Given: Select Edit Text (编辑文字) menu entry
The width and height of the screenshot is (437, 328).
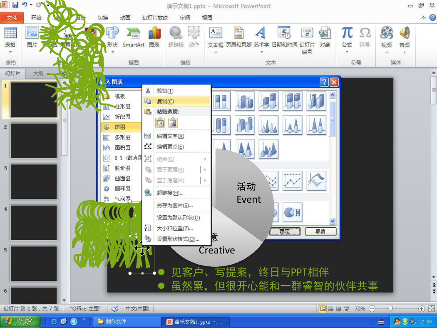Looking at the screenshot, I should coord(176,136).
